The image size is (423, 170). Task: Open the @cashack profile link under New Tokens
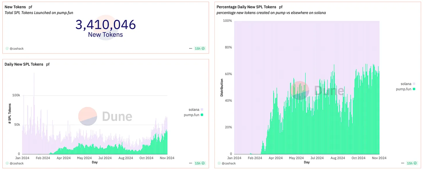tap(17, 49)
